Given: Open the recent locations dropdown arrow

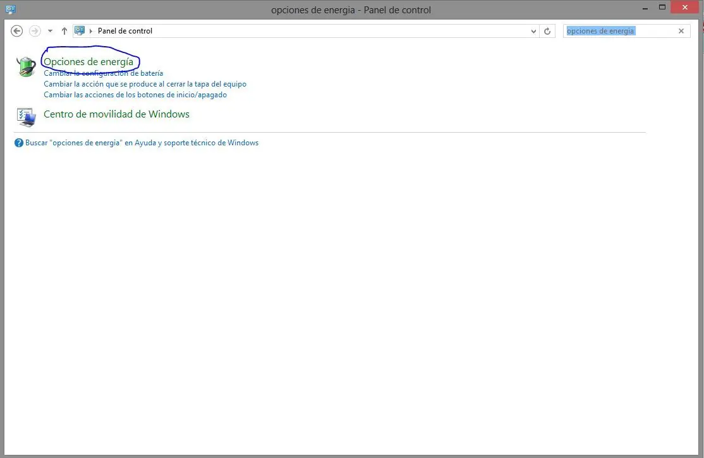Looking at the screenshot, I should tap(51, 31).
